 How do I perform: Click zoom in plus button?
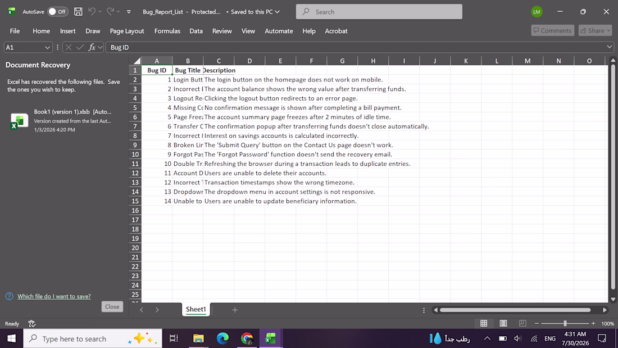[x=593, y=323]
